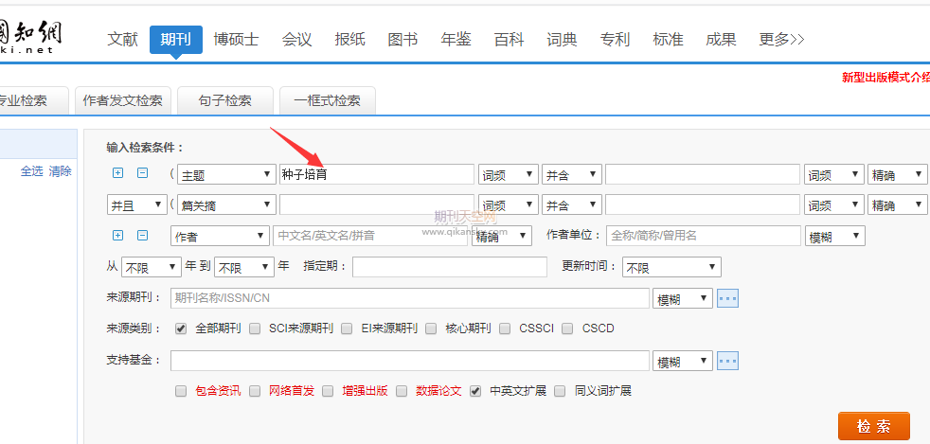Open the 来源期刊 browse button (three dots)
Image resolution: width=930 pixels, height=444 pixels.
point(727,298)
